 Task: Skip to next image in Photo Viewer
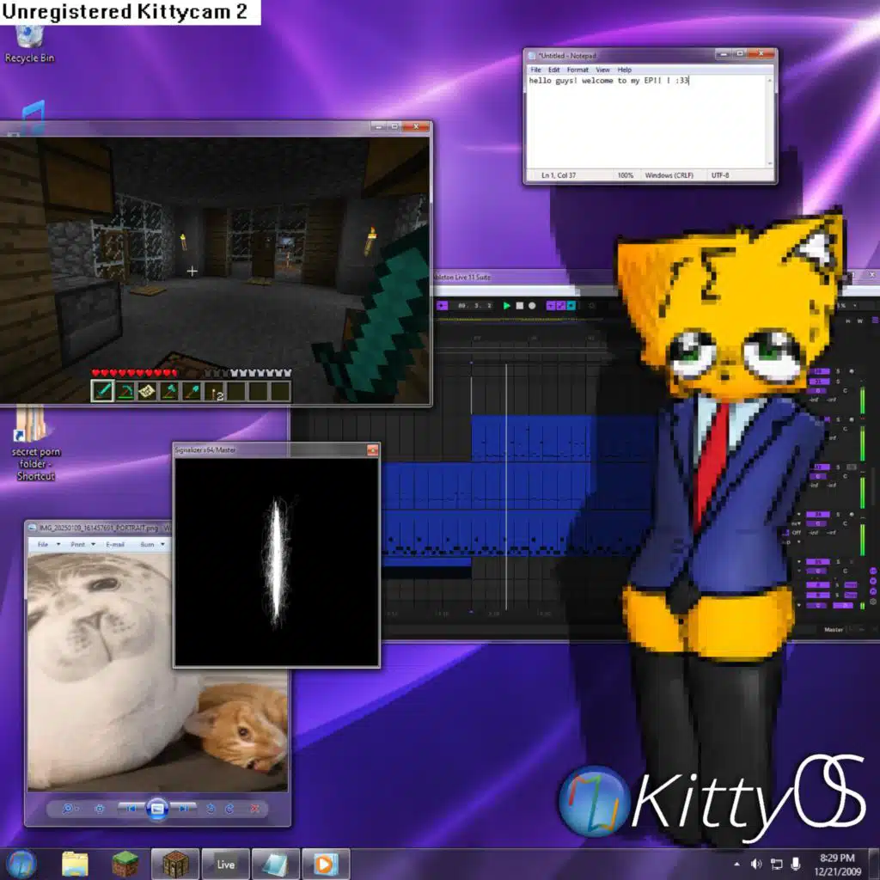pyautogui.click(x=183, y=808)
